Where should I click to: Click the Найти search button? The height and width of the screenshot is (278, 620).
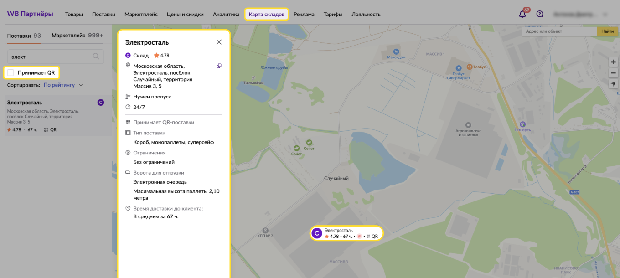(608, 31)
